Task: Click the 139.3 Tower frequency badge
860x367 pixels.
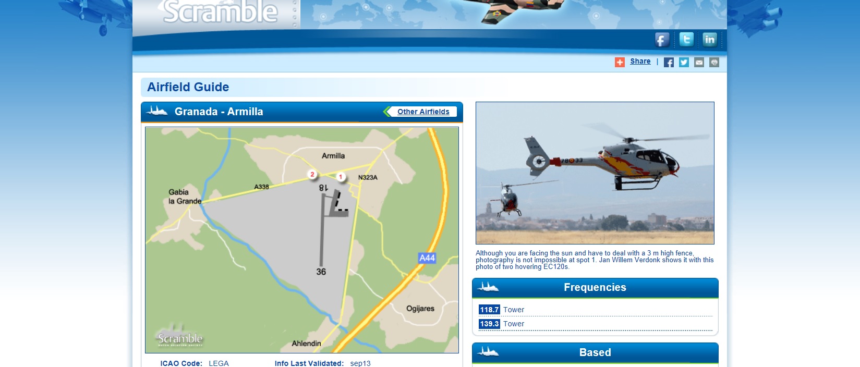Action: (489, 324)
